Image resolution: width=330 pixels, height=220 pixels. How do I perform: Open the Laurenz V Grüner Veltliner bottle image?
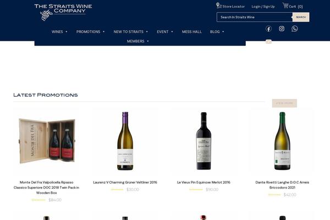point(125,141)
